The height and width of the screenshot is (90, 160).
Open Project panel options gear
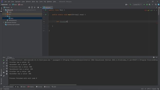tap(38, 7)
